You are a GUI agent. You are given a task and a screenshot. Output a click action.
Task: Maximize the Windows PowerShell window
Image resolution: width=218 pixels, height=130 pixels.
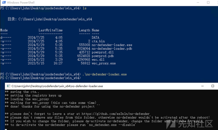(208, 2)
